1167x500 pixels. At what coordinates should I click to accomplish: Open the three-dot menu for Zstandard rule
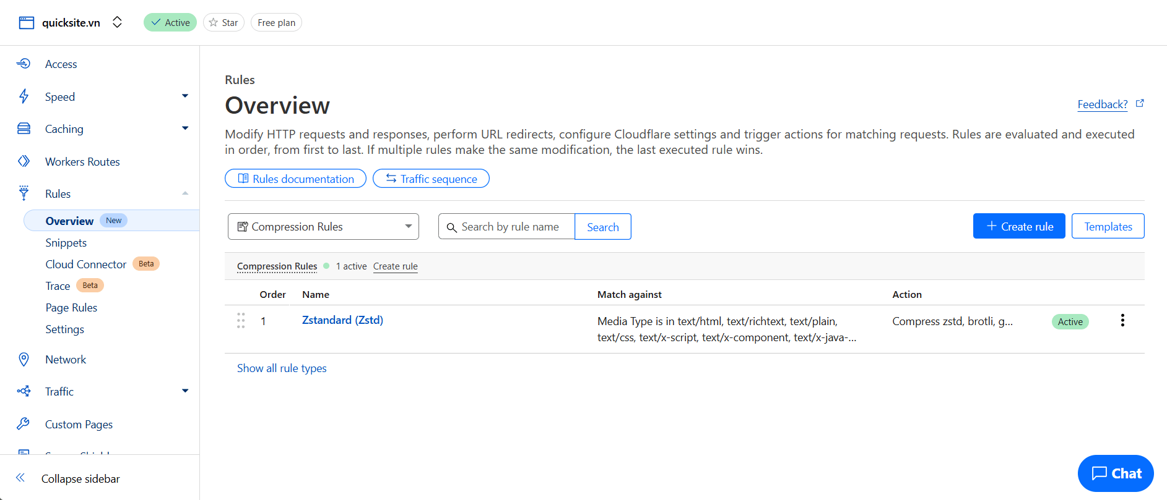[x=1122, y=320]
